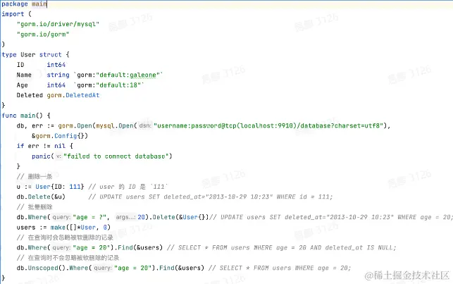Click the 'if err != nil' line
Viewport: 453px width, 284px height.
(45, 146)
